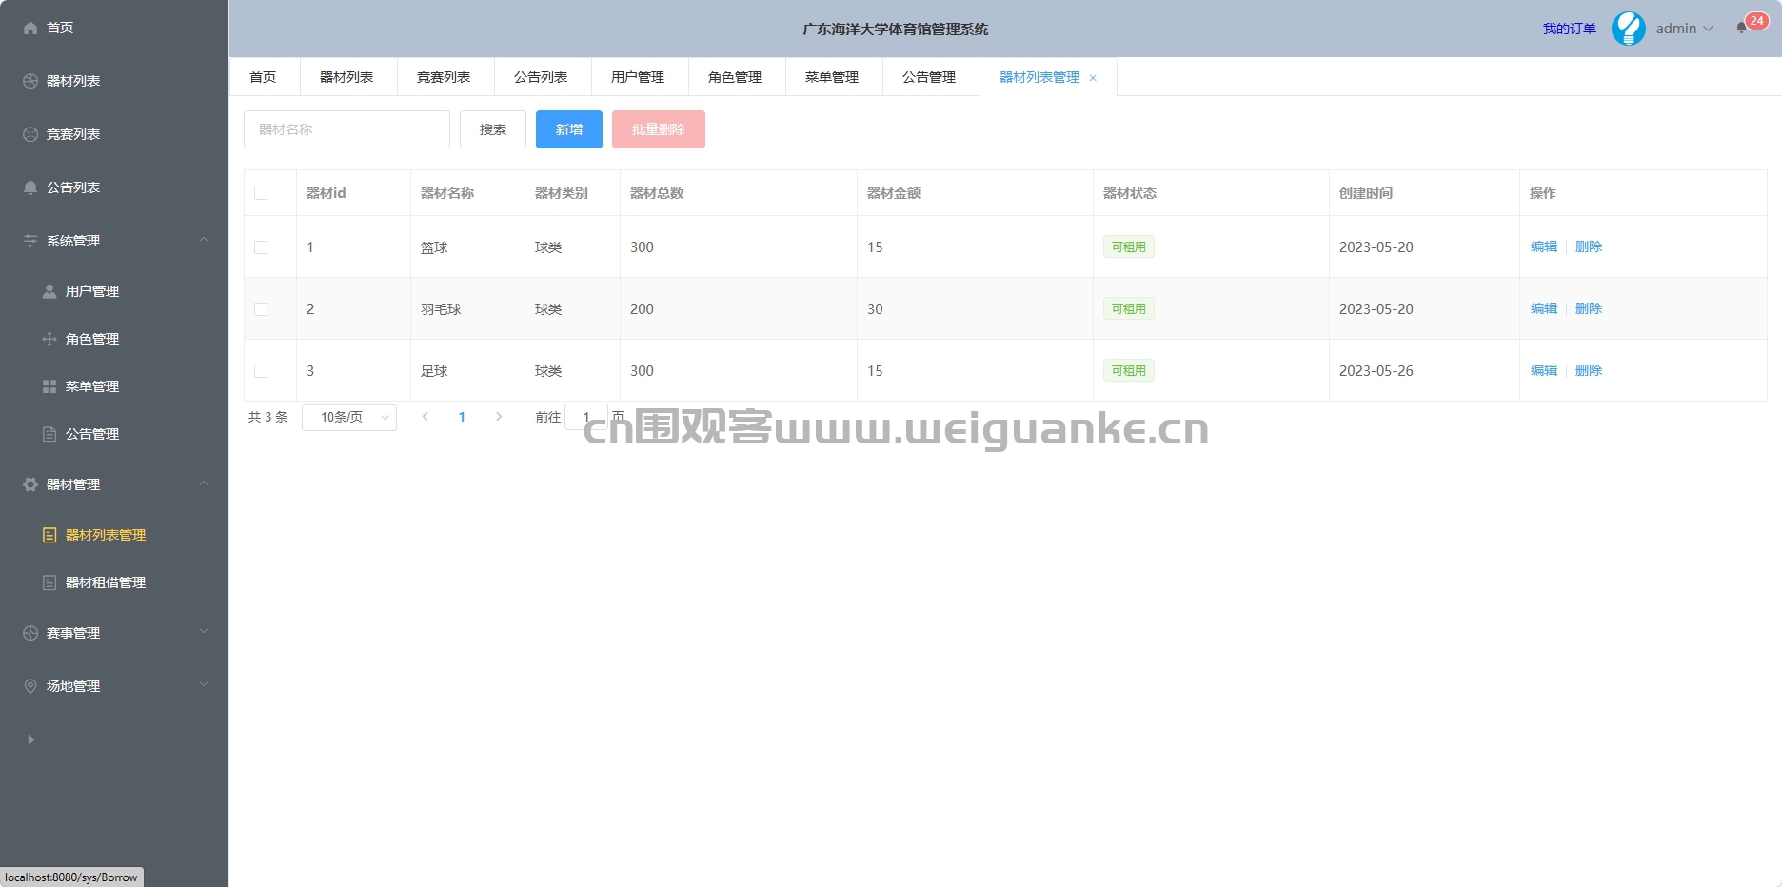Click the 器材租借管理 list icon

[x=49, y=582]
